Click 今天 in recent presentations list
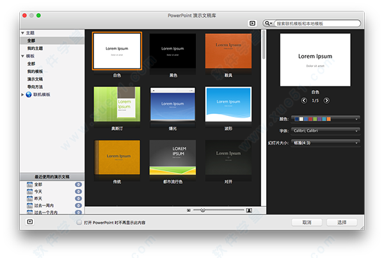Screen dimensions: 384x258 click(38, 191)
